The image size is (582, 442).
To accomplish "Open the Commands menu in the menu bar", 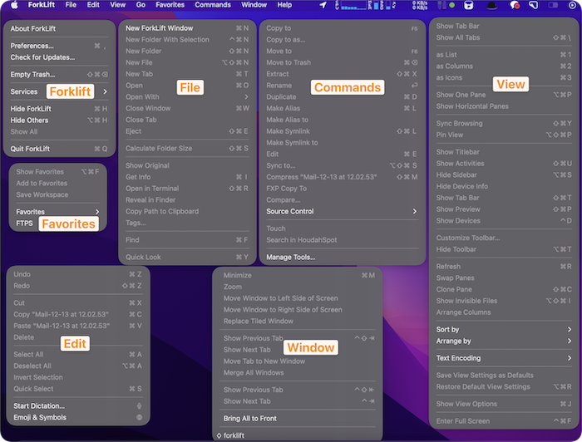I will [x=213, y=5].
